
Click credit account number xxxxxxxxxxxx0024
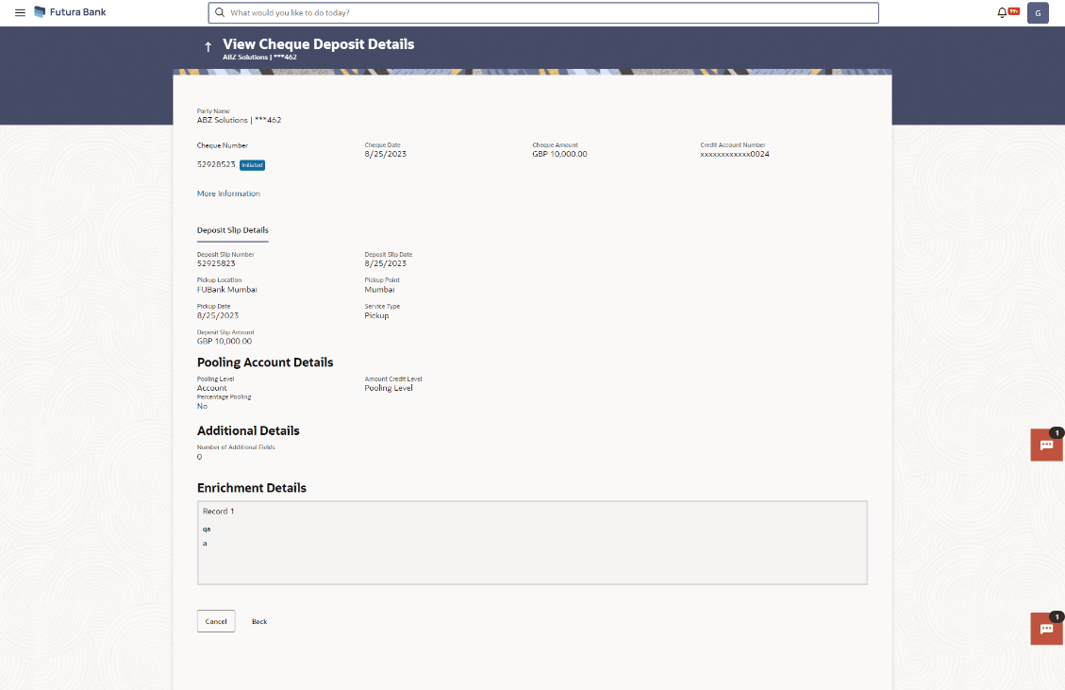pyautogui.click(x=734, y=154)
